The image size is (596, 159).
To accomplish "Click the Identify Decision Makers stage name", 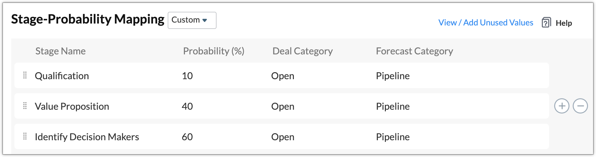I will click(87, 137).
